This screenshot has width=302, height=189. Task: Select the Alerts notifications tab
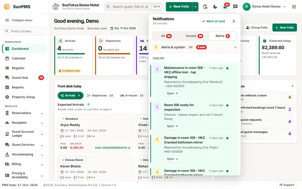tap(223, 36)
